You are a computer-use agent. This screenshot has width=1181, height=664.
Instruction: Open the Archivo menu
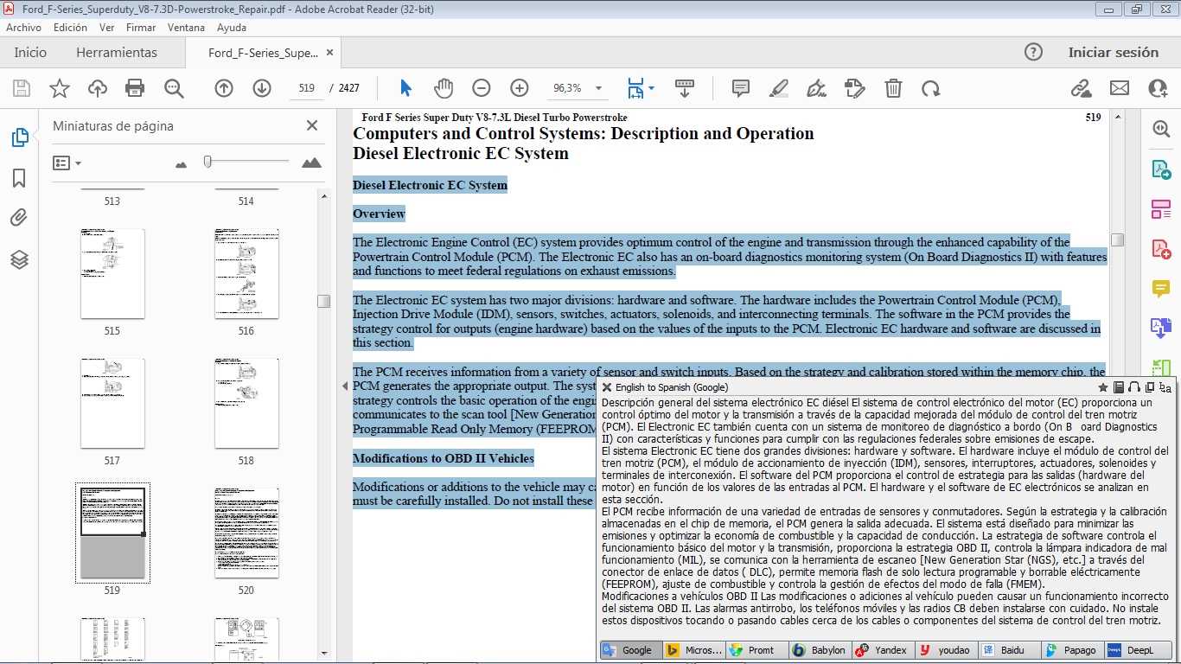[x=23, y=28]
